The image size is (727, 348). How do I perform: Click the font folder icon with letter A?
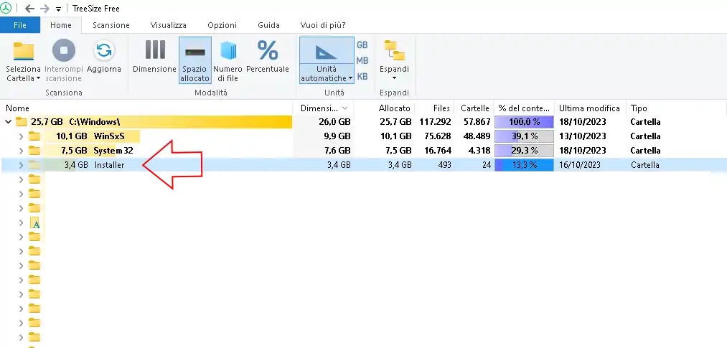(35, 223)
